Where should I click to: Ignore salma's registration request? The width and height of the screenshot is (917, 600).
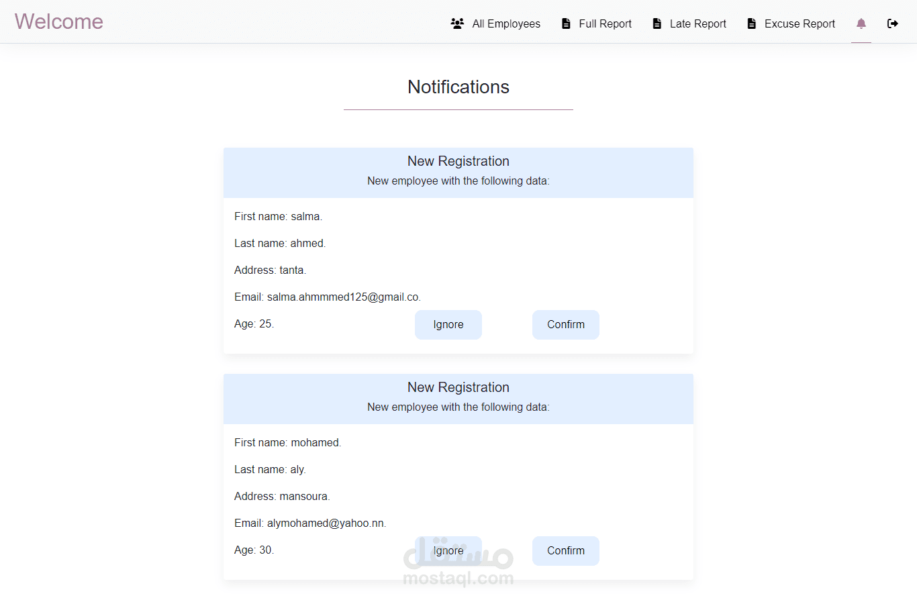[x=448, y=325]
